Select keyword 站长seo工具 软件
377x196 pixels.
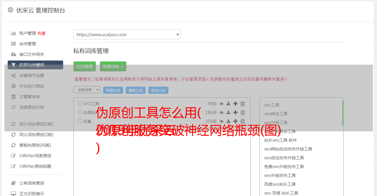point(281,140)
